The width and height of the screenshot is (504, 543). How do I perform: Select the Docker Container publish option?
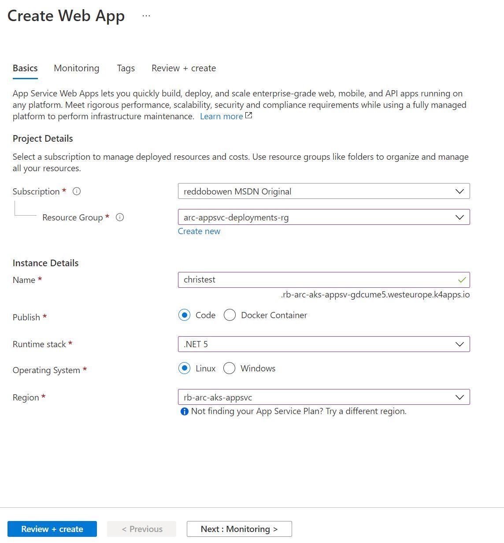pyautogui.click(x=230, y=315)
